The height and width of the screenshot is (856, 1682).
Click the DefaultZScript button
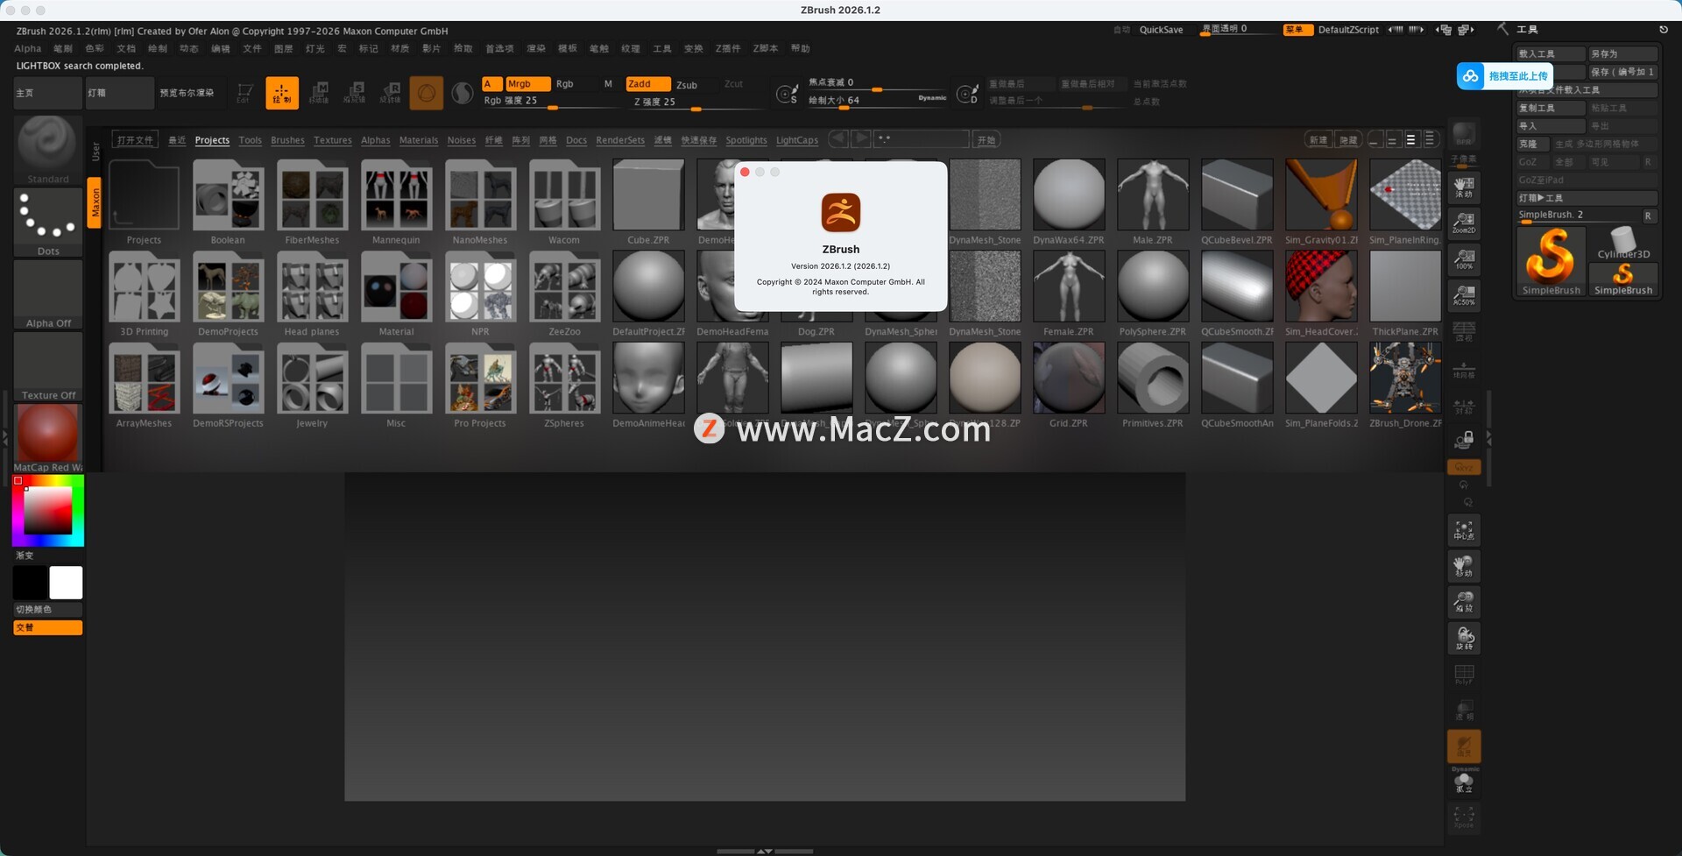[x=1347, y=30]
